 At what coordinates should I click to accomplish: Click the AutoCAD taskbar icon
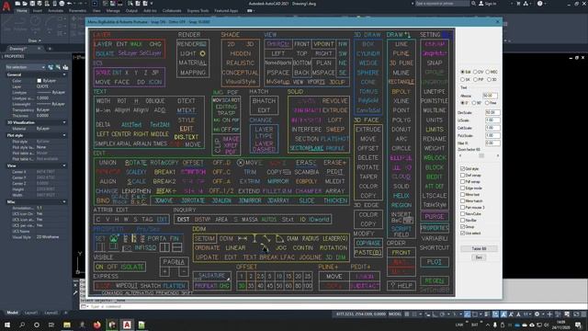[x=127, y=325]
